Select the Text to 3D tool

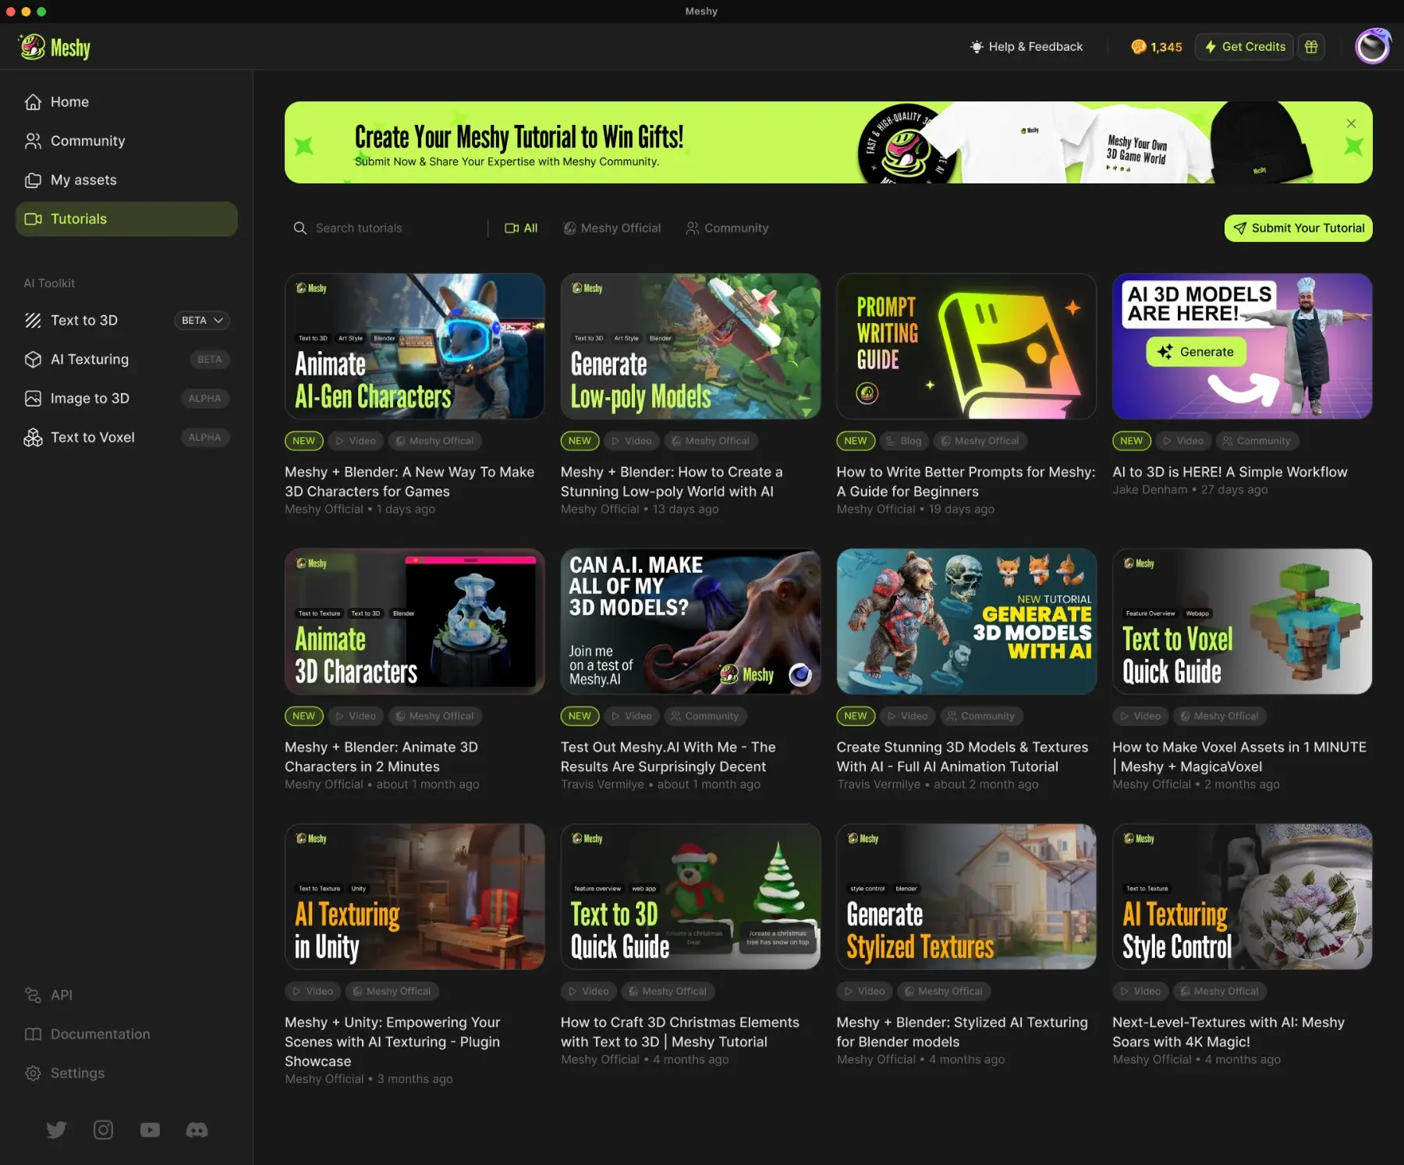84,320
